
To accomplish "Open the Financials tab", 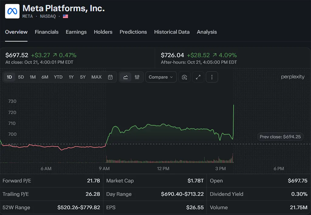I will pyautogui.click(x=46, y=32).
